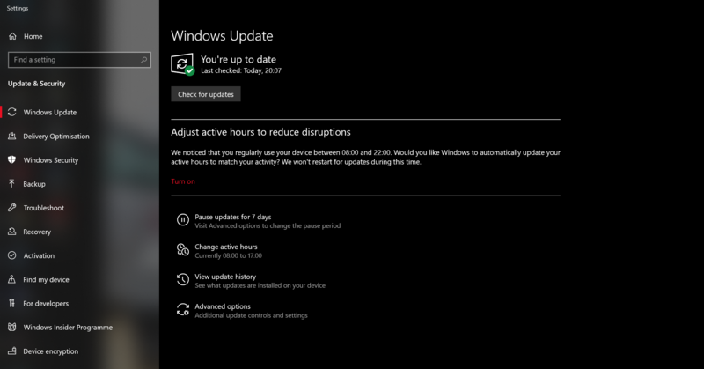Click 'Visit Advanced options to change the pause period'
The height and width of the screenshot is (369, 704).
pos(268,225)
